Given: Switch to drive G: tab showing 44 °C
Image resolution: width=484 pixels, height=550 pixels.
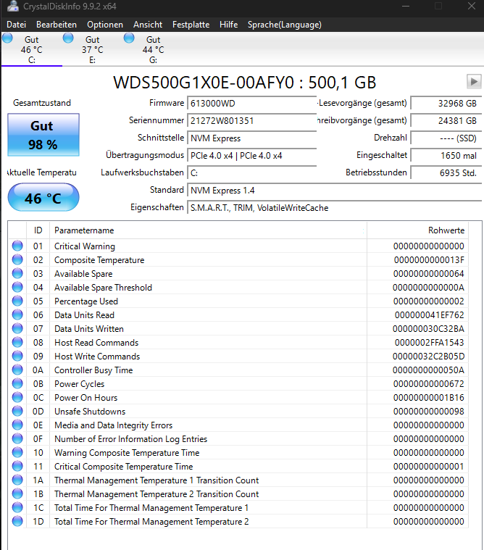Looking at the screenshot, I should pos(154,49).
